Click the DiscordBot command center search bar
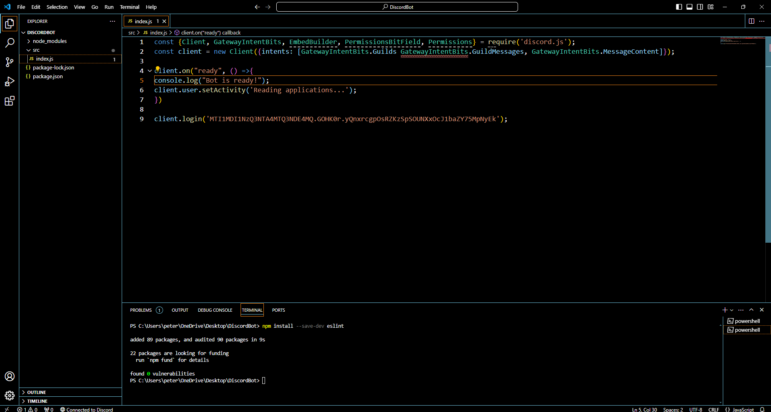Screen dimensions: 771x412 pos(397,7)
